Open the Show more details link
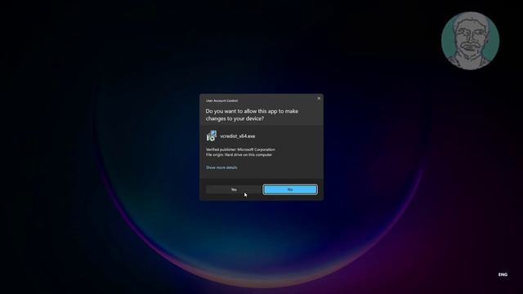This screenshot has height=294, width=523. click(x=221, y=167)
